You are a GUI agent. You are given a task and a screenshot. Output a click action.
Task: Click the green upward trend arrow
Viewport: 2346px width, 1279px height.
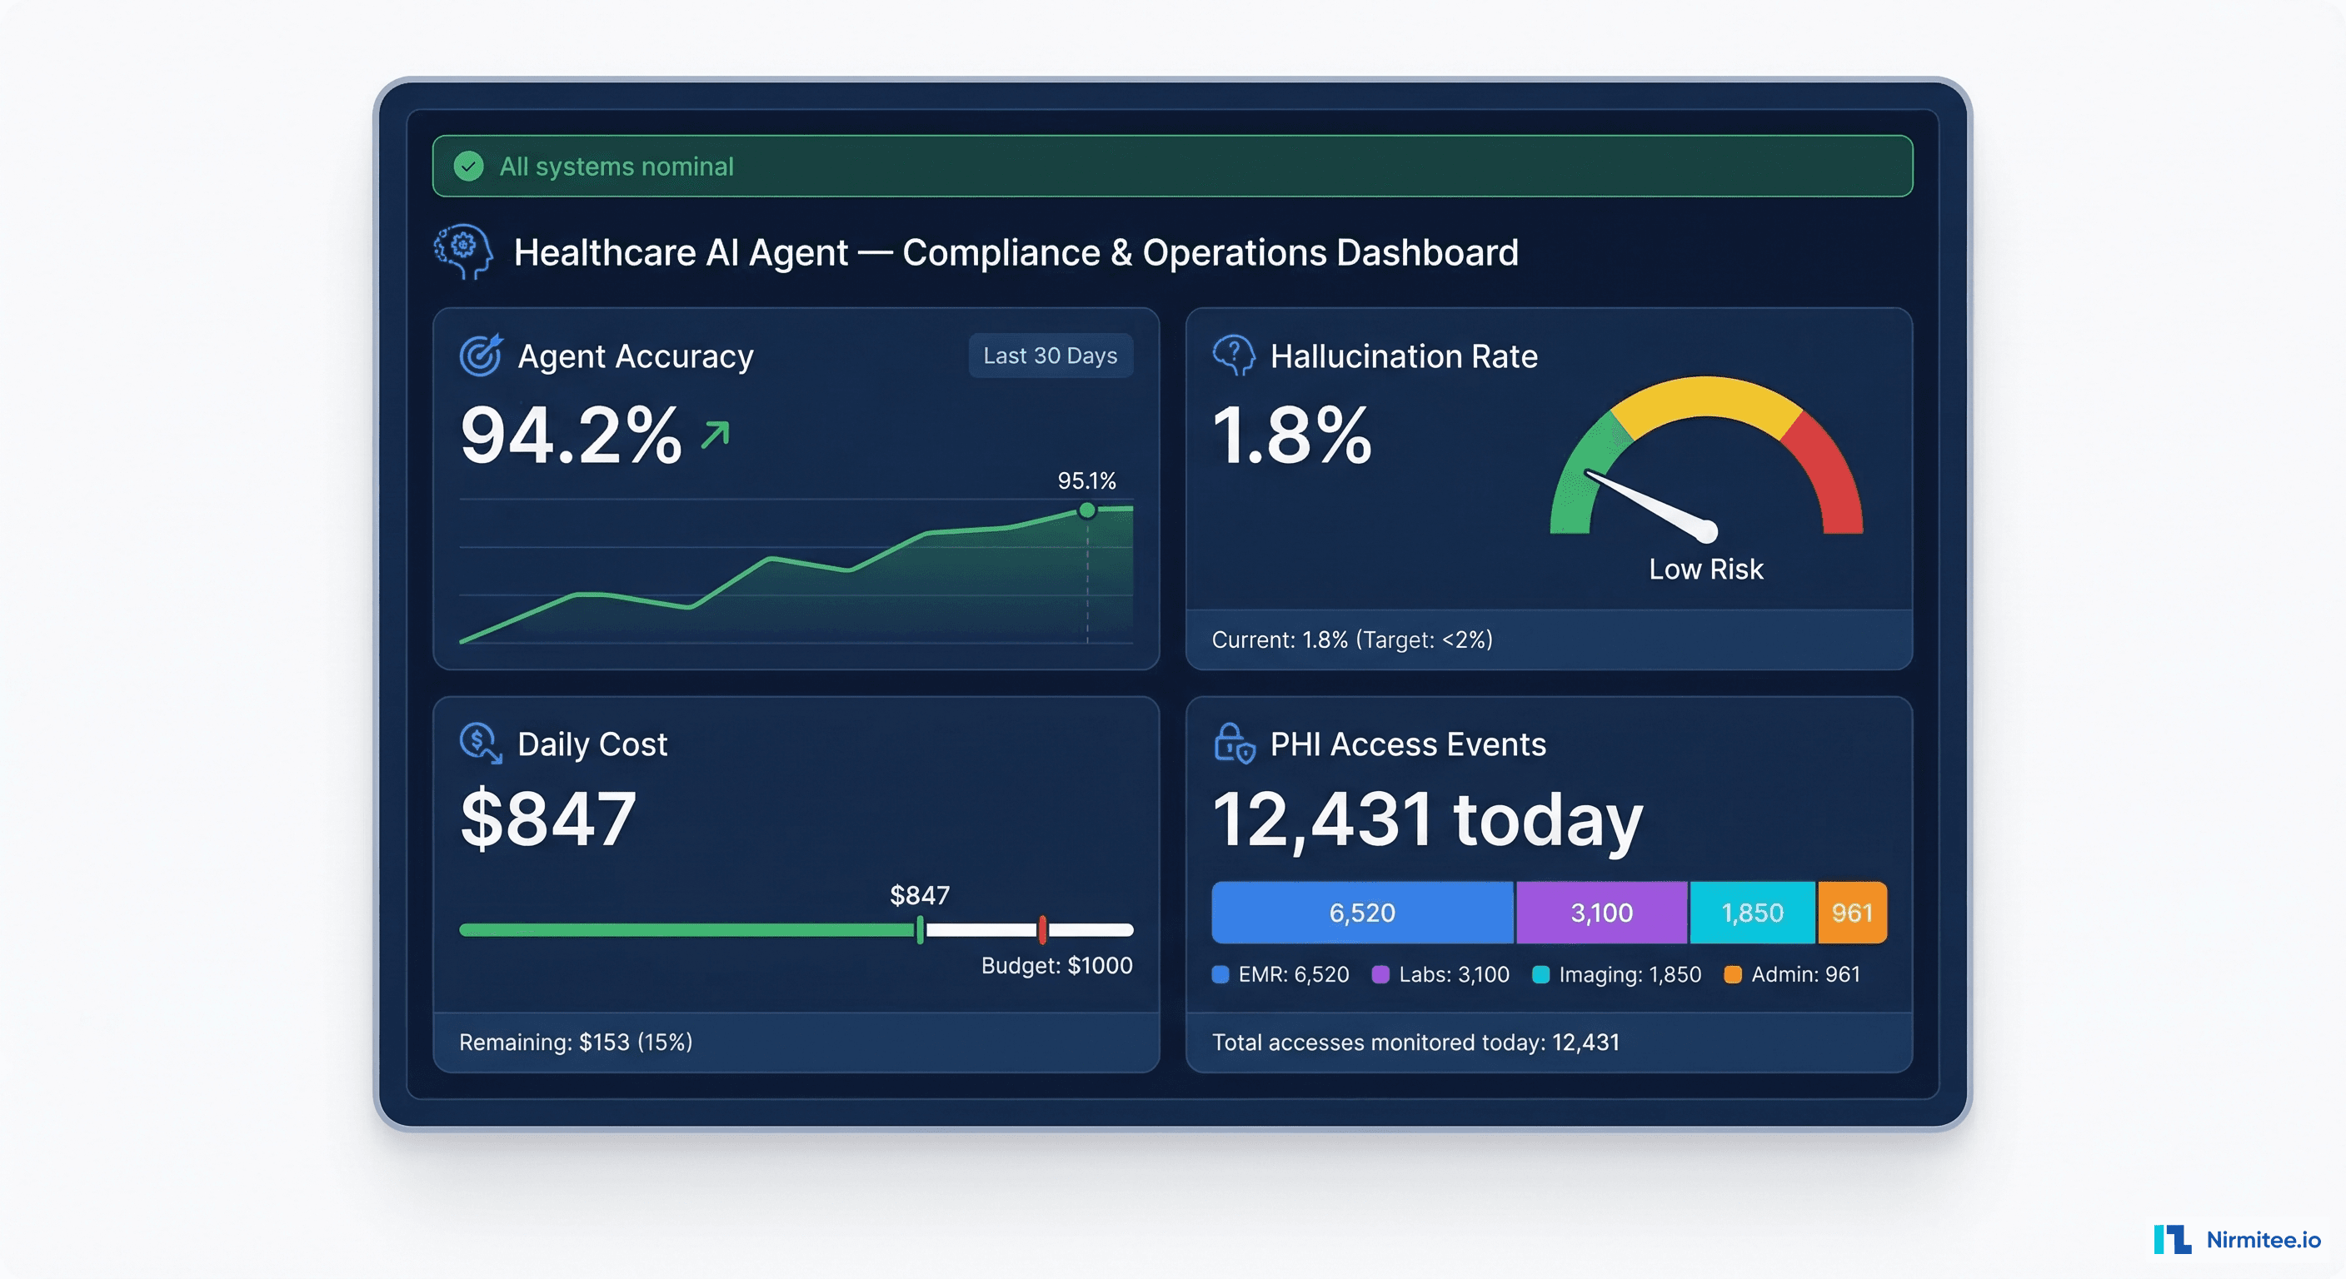pos(715,434)
